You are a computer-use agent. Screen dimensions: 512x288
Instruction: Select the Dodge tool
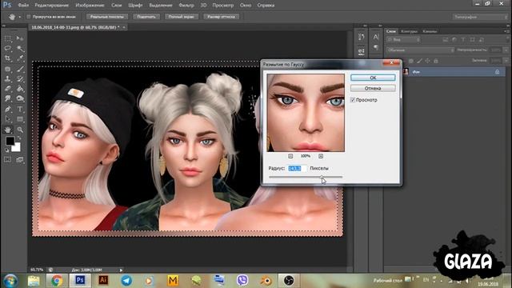20,98
